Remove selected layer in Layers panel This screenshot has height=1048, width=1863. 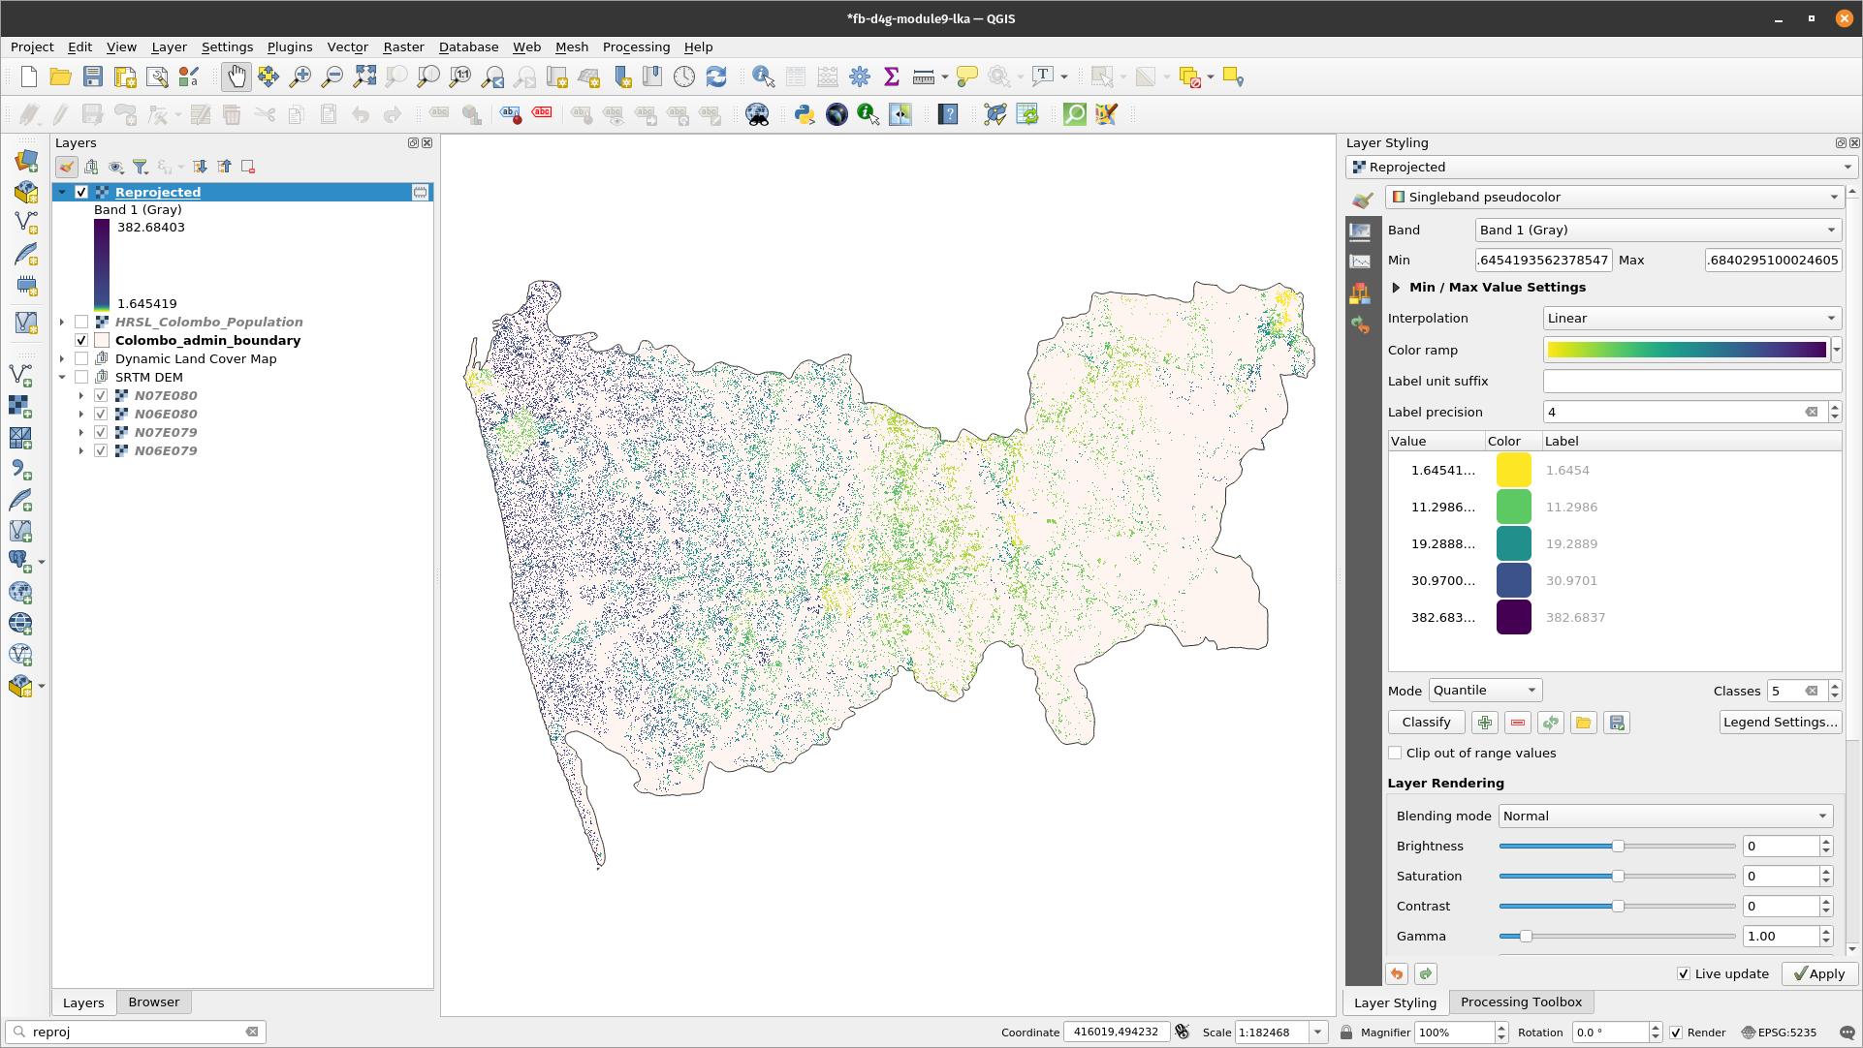[248, 167]
